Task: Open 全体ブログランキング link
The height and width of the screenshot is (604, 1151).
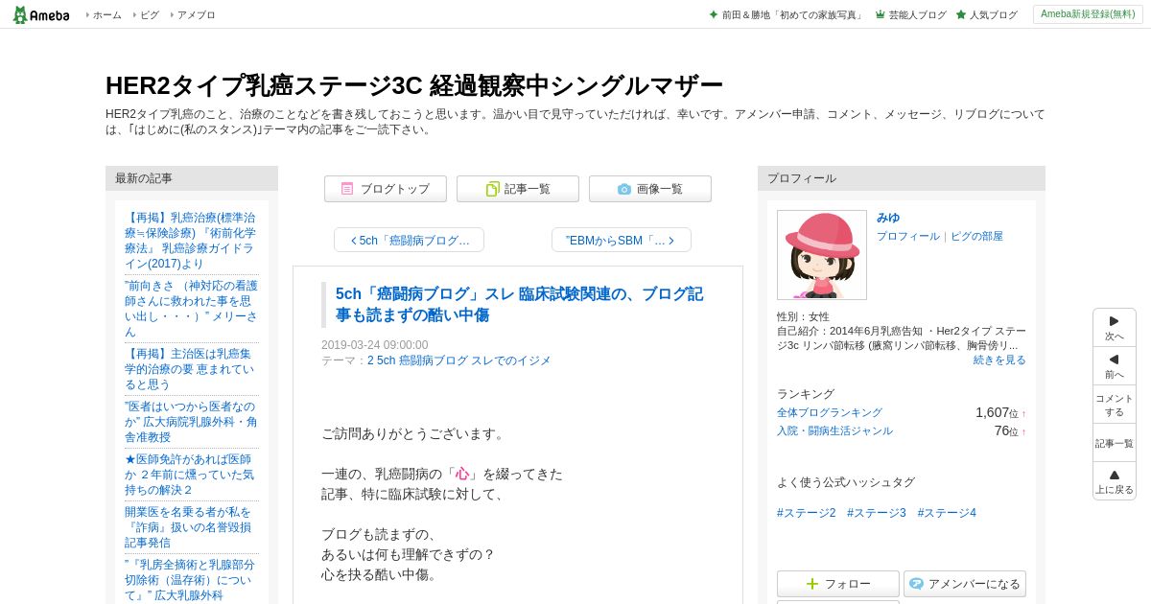Action: tap(830, 412)
